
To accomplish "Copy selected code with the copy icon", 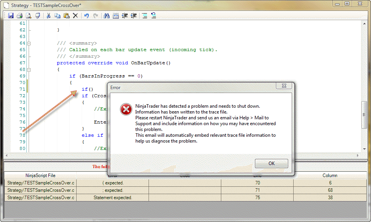I will coord(58,15).
